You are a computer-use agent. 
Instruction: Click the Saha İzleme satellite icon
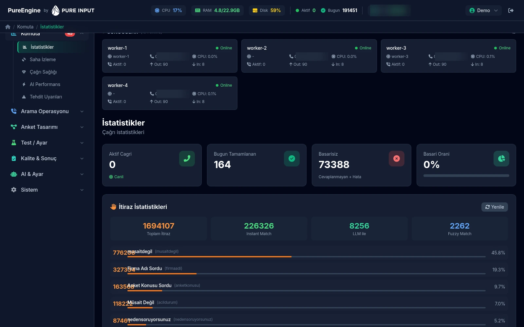24,60
